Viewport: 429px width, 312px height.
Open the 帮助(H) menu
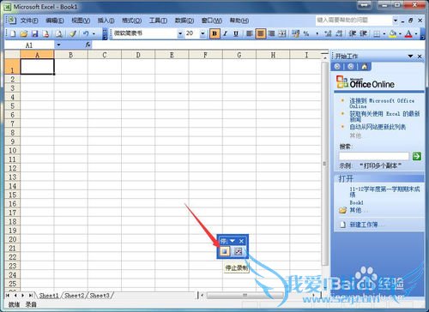[x=239, y=21]
